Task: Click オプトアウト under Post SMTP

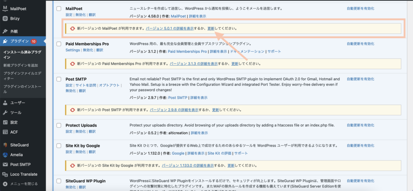Action: pos(109,85)
